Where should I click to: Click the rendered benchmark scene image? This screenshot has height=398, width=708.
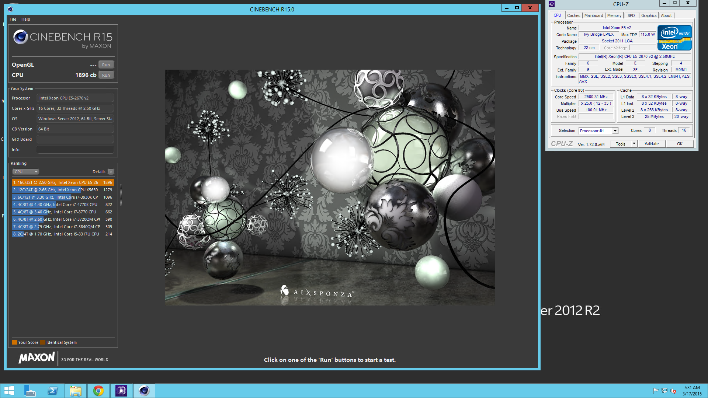click(330, 187)
